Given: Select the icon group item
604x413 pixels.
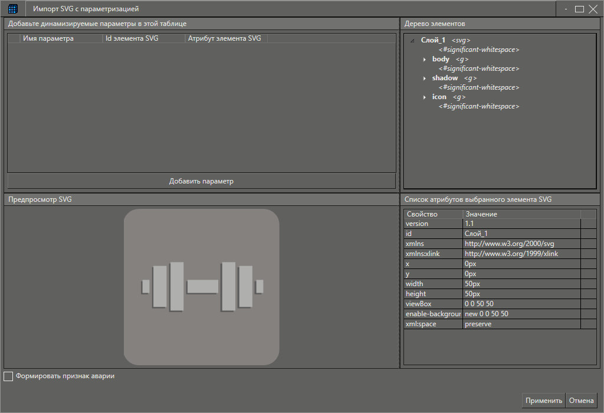Looking at the screenshot, I should click(x=439, y=96).
